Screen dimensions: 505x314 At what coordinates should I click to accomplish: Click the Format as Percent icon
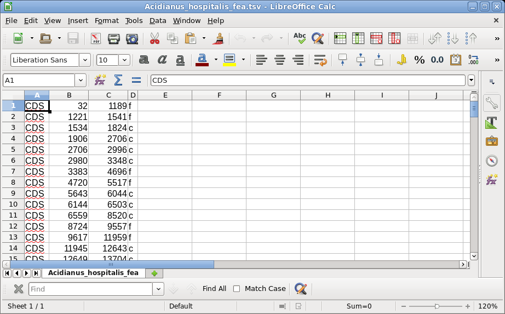tap(419, 60)
